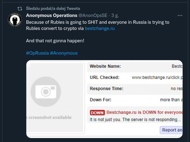Click the camera placeholder icon in the image
The image size is (190, 142).
[46, 92]
